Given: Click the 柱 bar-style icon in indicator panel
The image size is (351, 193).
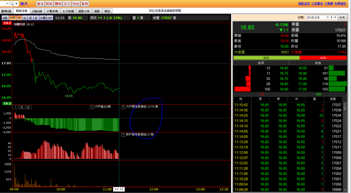Looking at the screenshot, I should [28, 107].
